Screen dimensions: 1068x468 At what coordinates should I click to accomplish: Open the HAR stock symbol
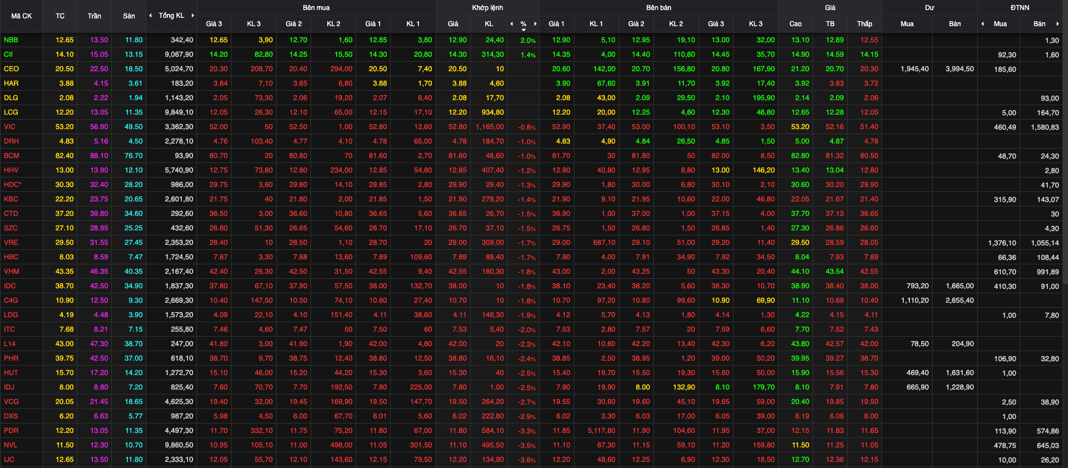pos(11,83)
